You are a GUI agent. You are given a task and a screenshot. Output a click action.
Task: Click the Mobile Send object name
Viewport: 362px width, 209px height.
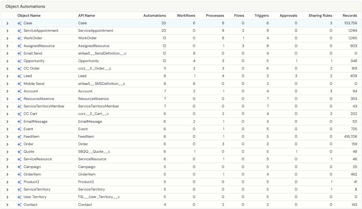(34, 84)
